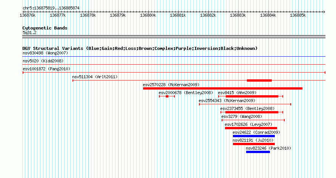This screenshot has height=178, width=336.
Task: Click the Cytogenetic Bands track title
Action: pyautogui.click(x=45, y=28)
